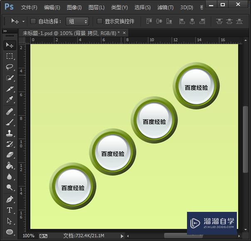Open the 选择(S) menu
This screenshot has height=241, width=251.
(143, 7)
